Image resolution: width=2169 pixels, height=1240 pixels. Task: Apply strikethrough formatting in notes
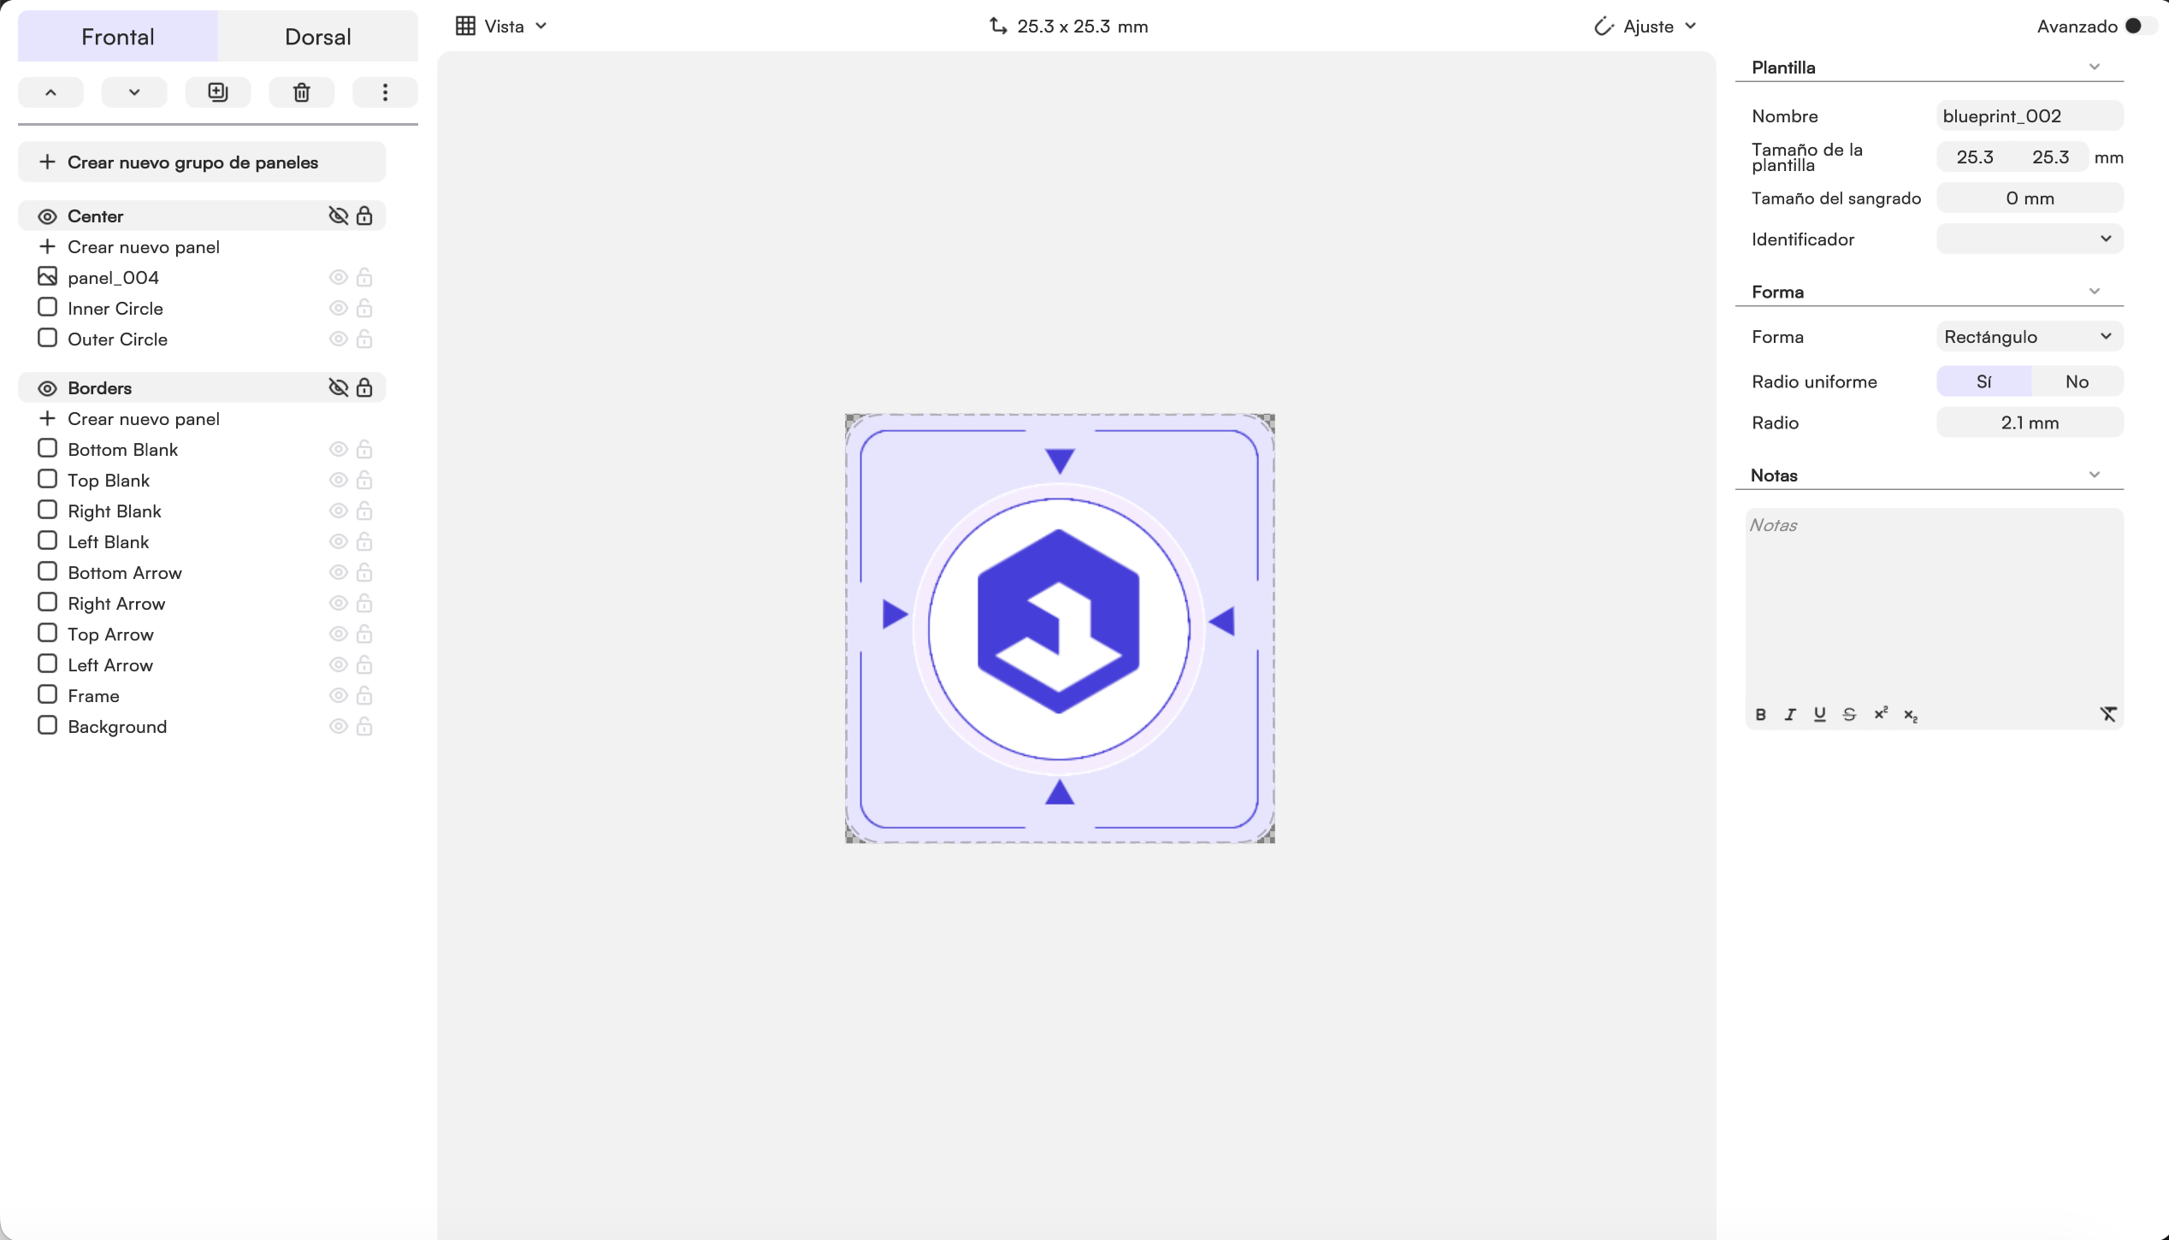coord(1849,714)
